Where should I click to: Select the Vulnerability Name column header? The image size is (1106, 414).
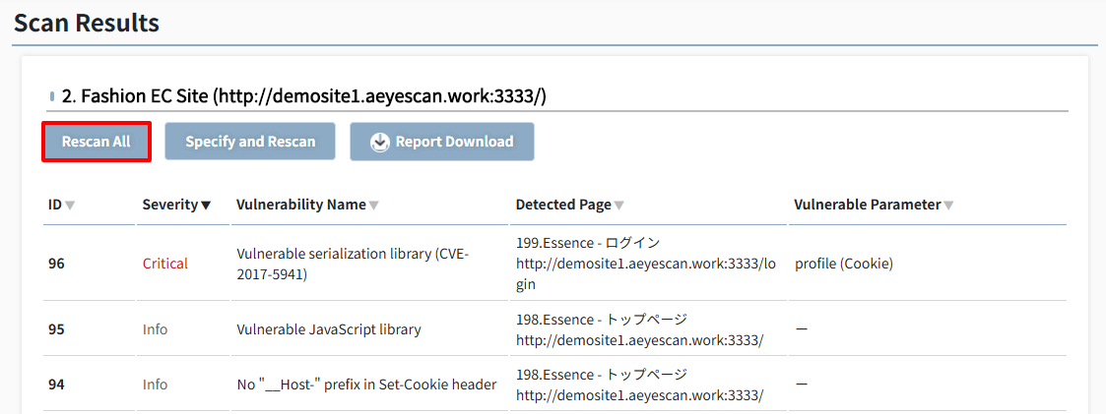point(301,205)
